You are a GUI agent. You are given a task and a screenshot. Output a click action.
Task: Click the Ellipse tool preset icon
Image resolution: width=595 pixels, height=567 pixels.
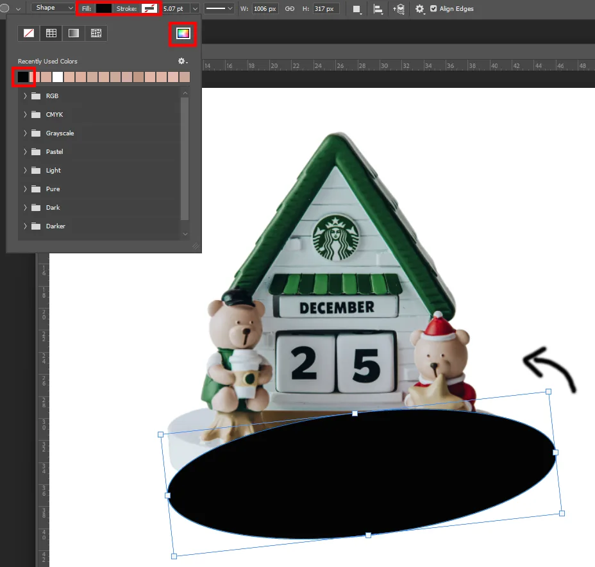coord(4,8)
